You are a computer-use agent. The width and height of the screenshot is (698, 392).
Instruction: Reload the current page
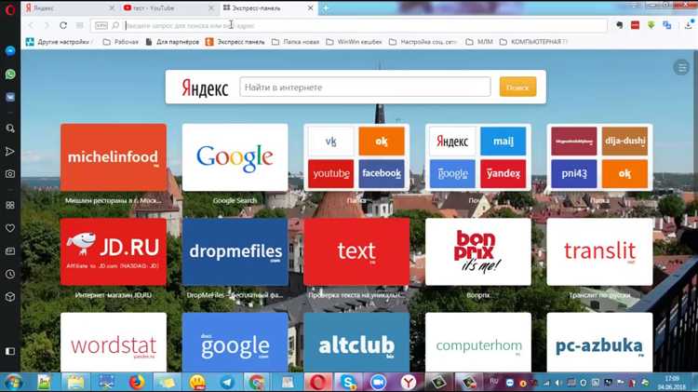click(63, 25)
